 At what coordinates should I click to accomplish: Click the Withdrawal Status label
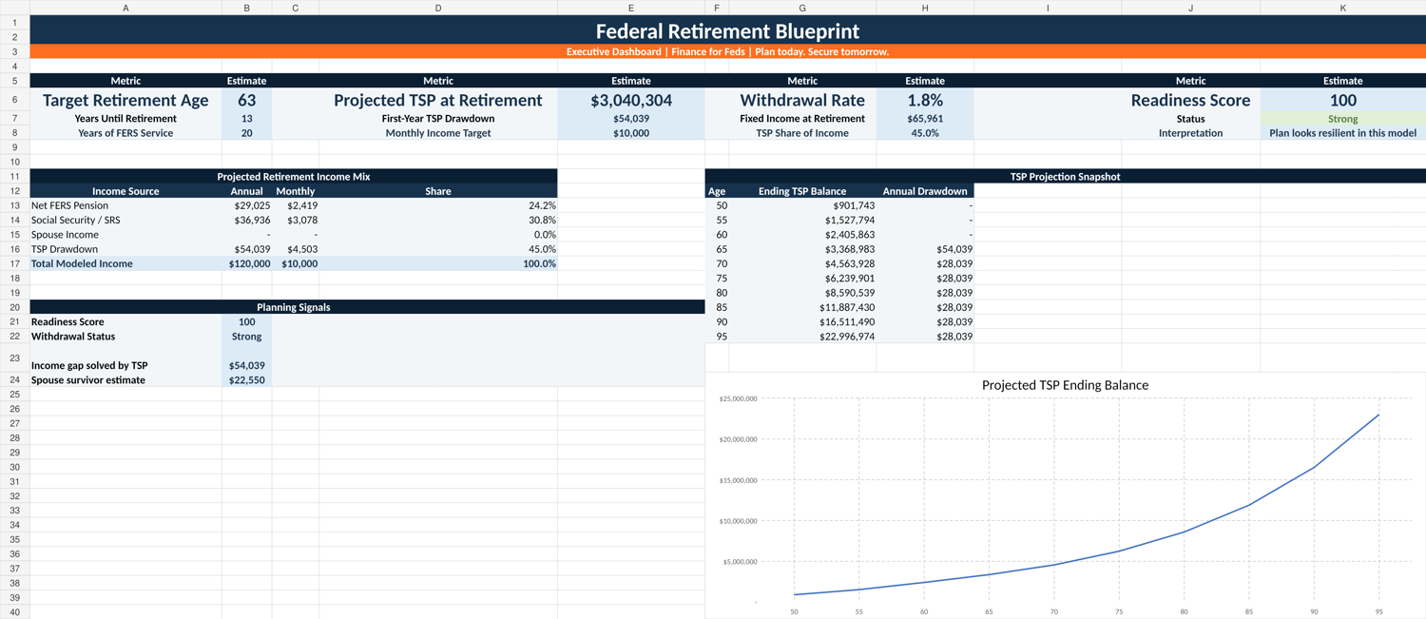(x=125, y=337)
